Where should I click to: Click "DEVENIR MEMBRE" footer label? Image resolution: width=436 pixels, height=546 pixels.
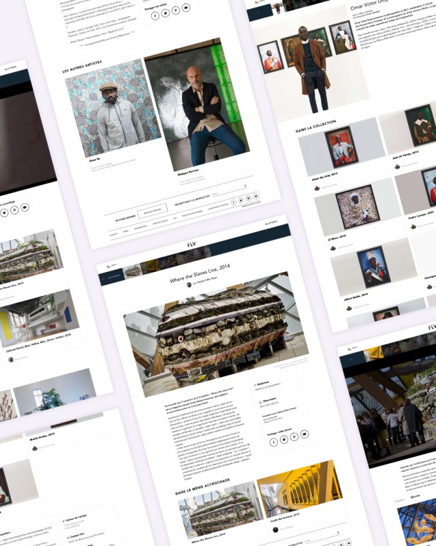[125, 218]
